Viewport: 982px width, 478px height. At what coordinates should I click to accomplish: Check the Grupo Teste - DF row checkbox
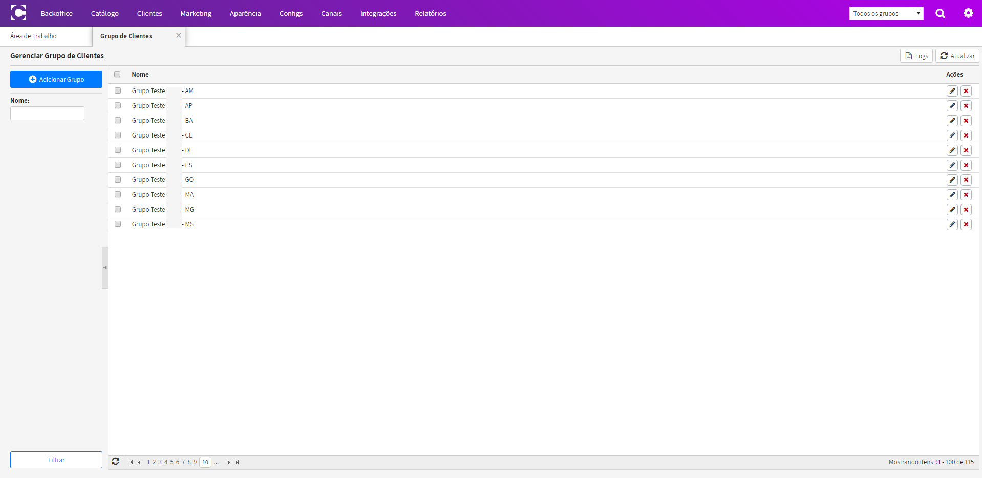[x=118, y=150]
